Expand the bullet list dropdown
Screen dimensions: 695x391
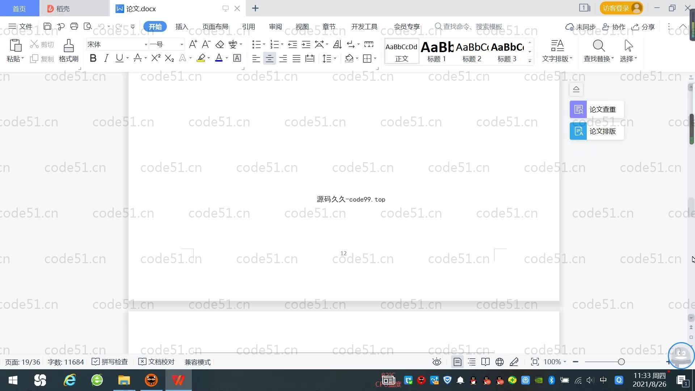click(x=264, y=45)
